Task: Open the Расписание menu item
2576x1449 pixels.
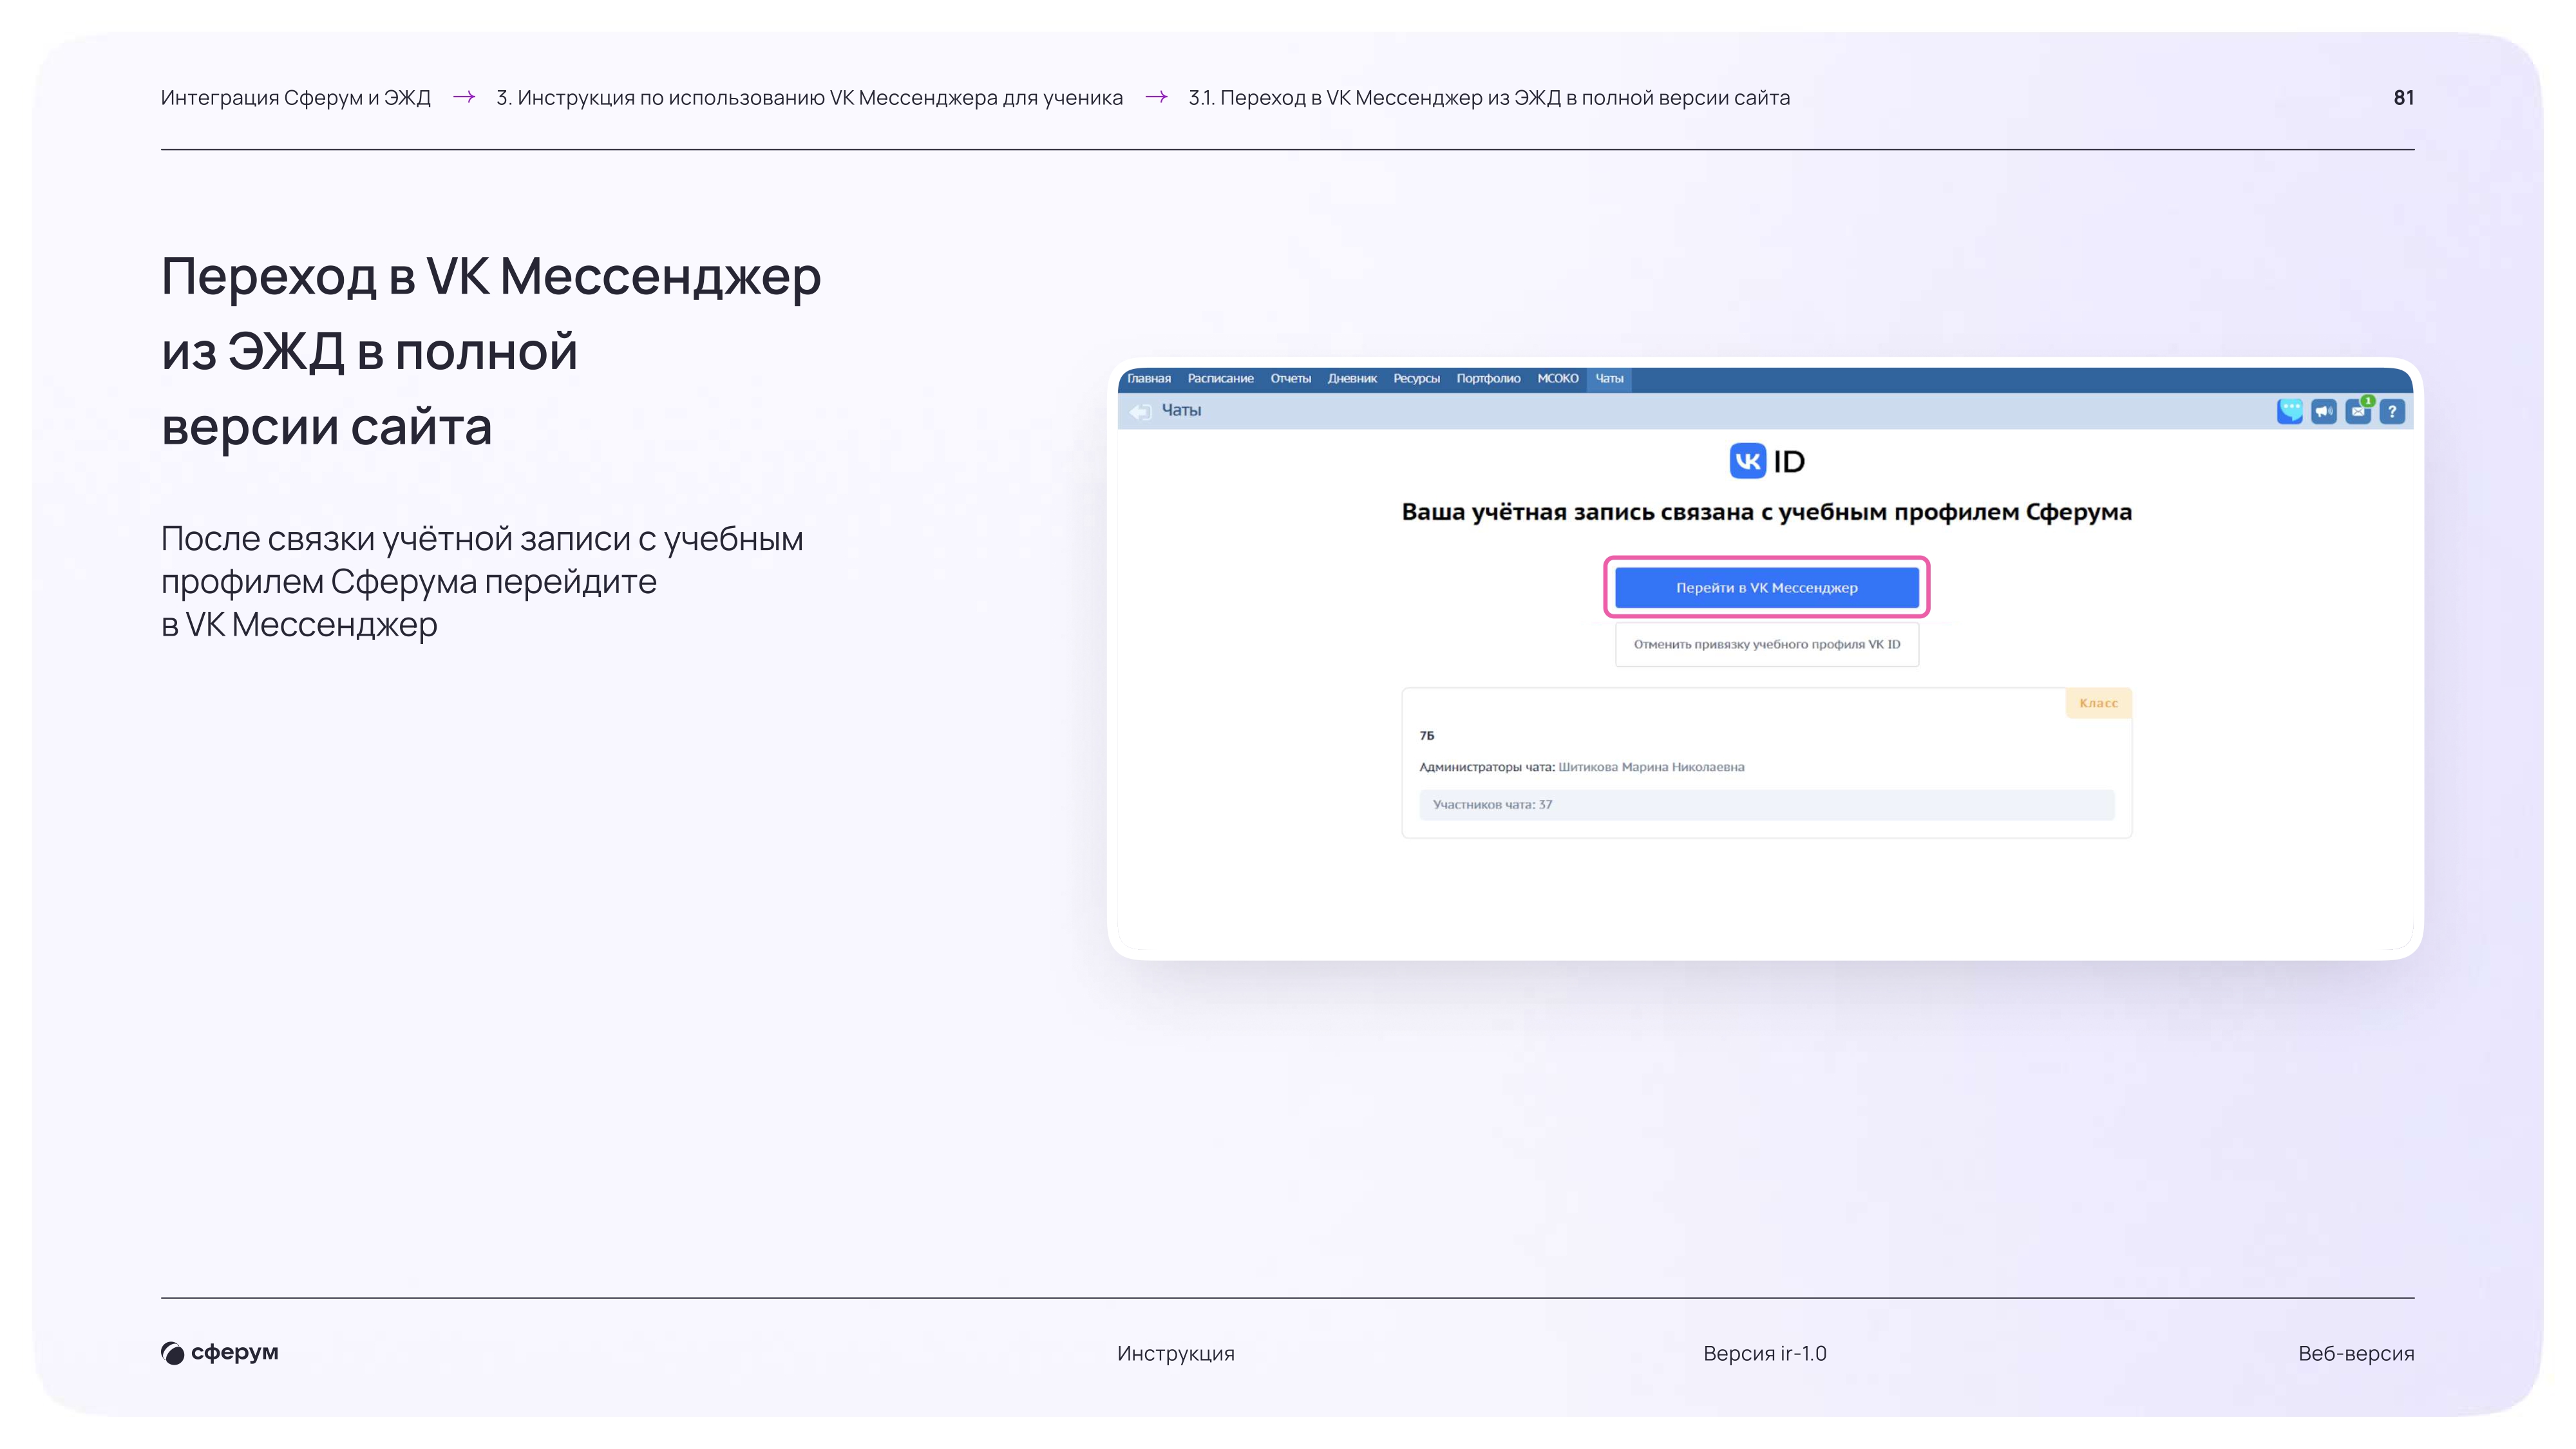Action: pos(1220,378)
